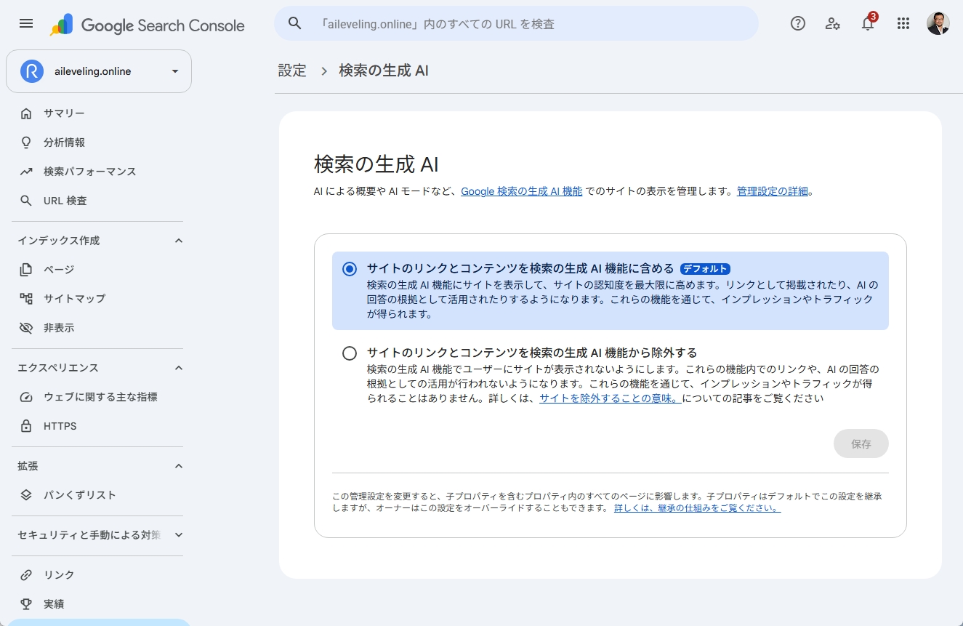Open the notifications bell

(x=868, y=23)
